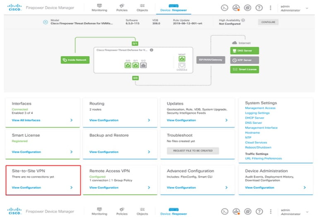Click the CONSOLE port icon

pyautogui.click(x=182, y=65)
